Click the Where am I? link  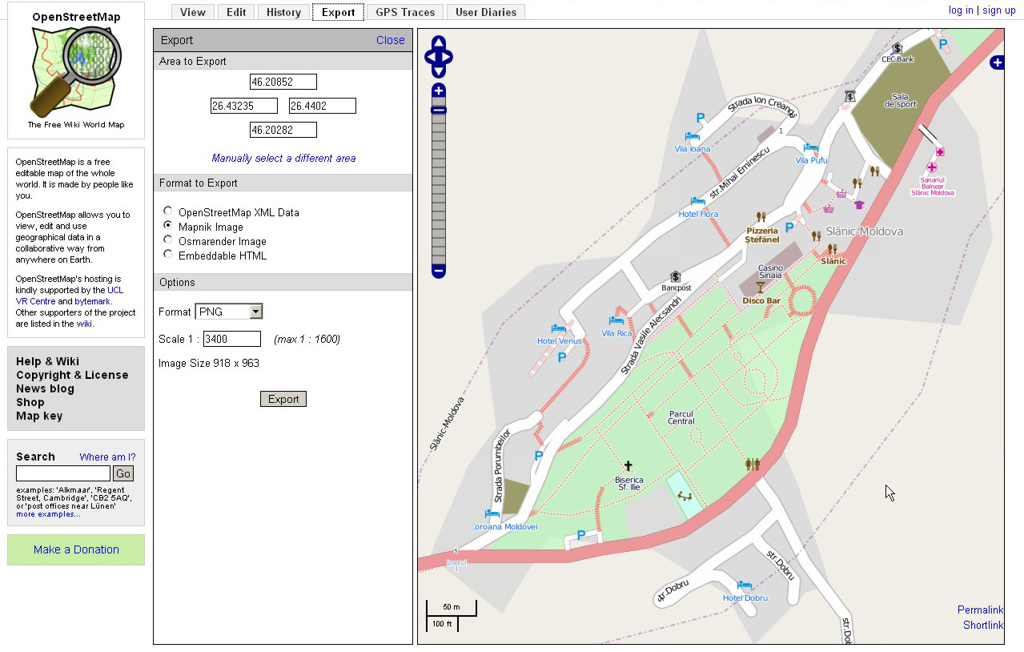[107, 457]
